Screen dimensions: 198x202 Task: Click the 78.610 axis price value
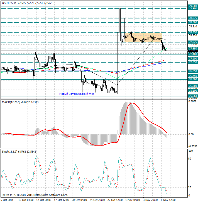(x=193, y=27)
